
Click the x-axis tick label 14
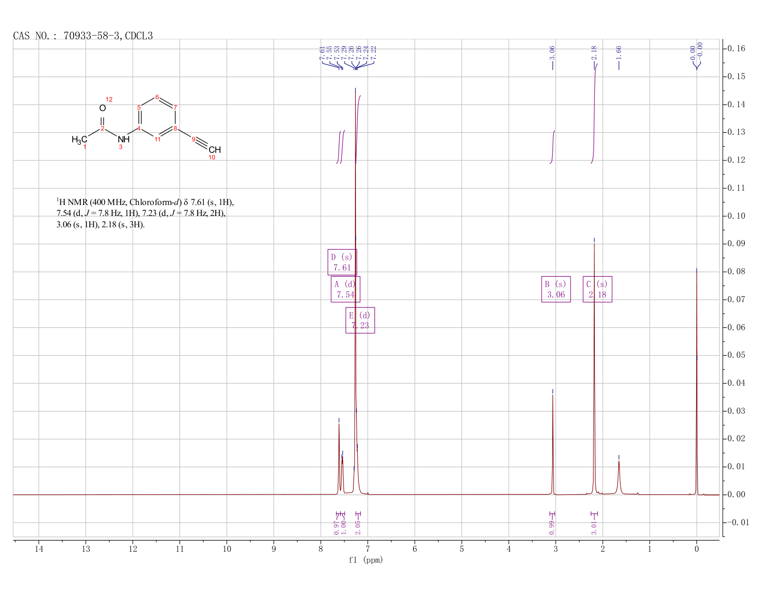(39, 549)
